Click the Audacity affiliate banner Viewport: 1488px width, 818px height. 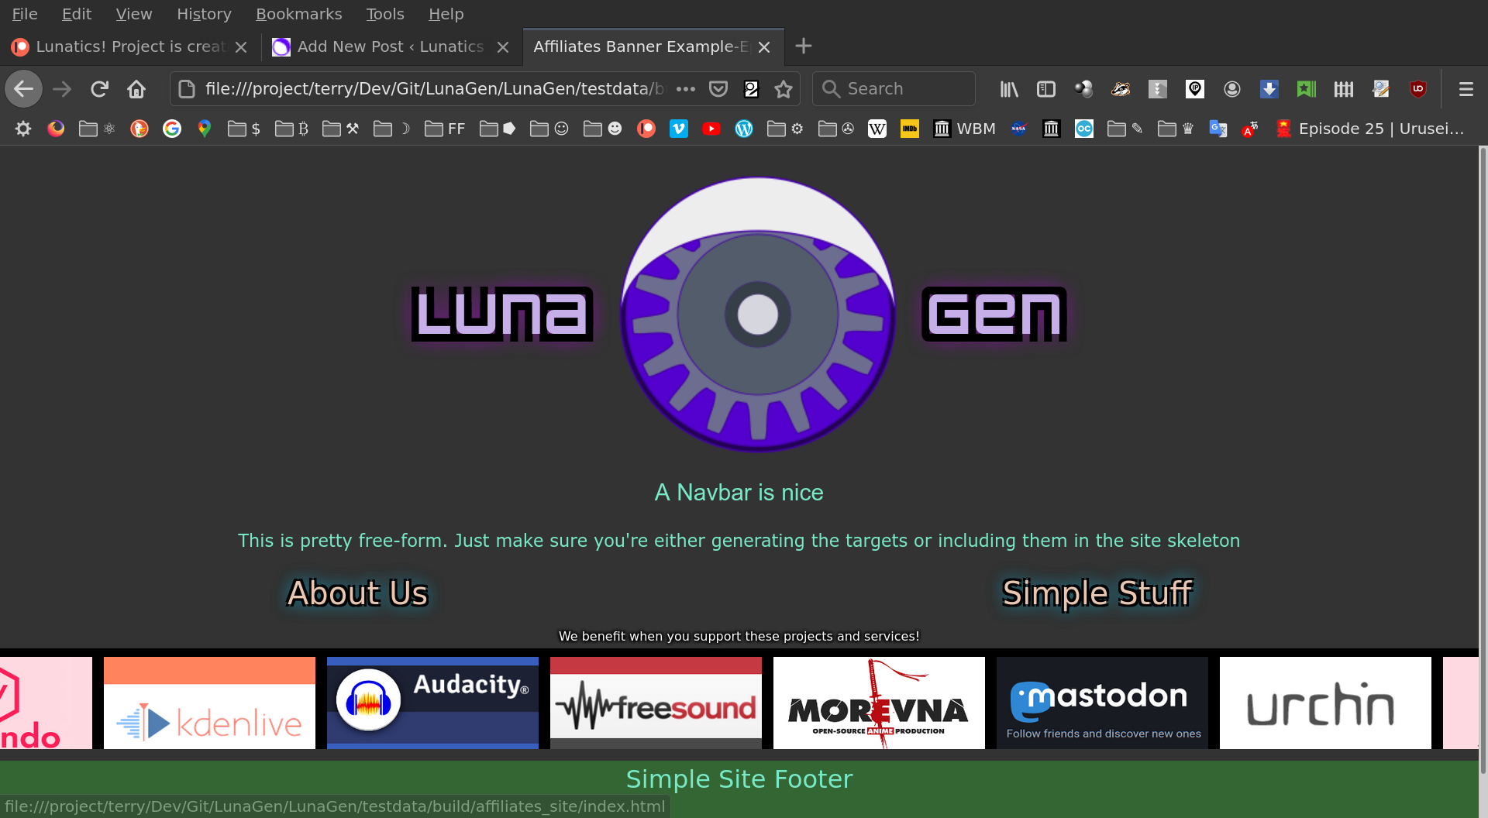(x=432, y=703)
